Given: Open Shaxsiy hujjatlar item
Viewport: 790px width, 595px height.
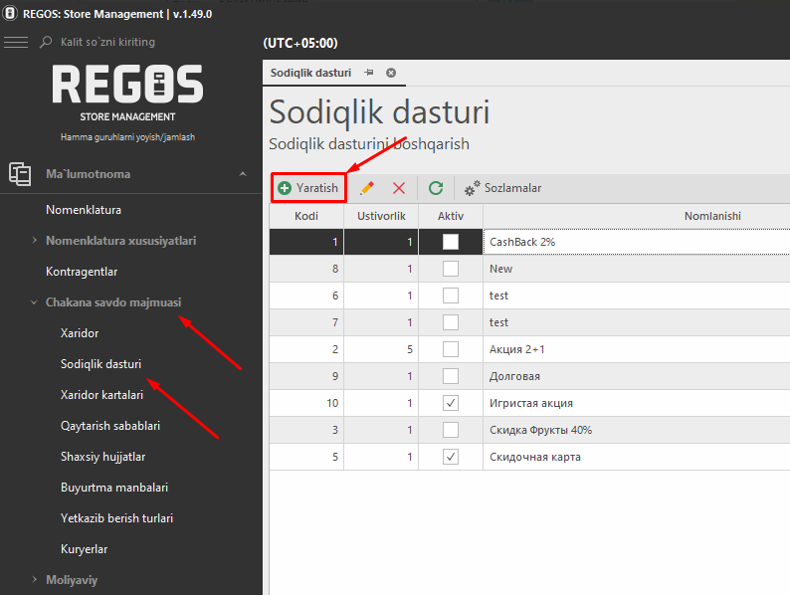Looking at the screenshot, I should (x=102, y=457).
